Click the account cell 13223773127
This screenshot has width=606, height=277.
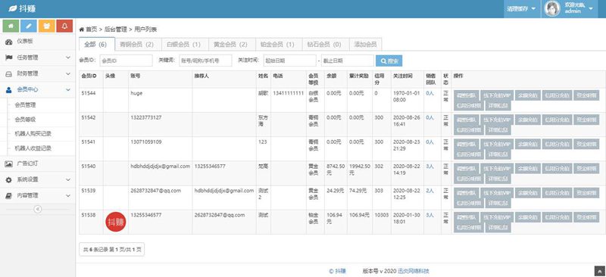[x=146, y=117]
